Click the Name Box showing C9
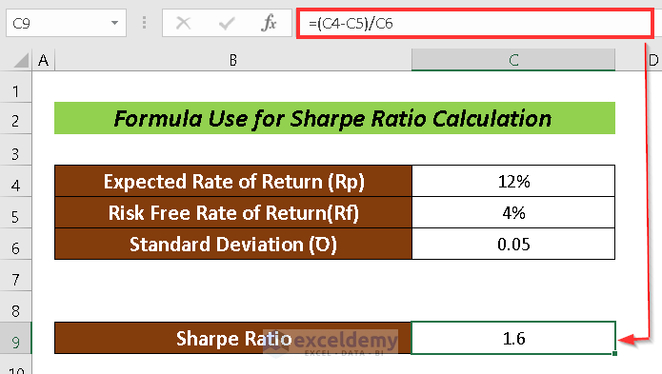This screenshot has width=662, height=374. click(66, 23)
